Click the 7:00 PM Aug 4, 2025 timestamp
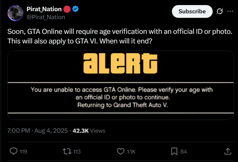The image size is (238, 162). (37, 131)
